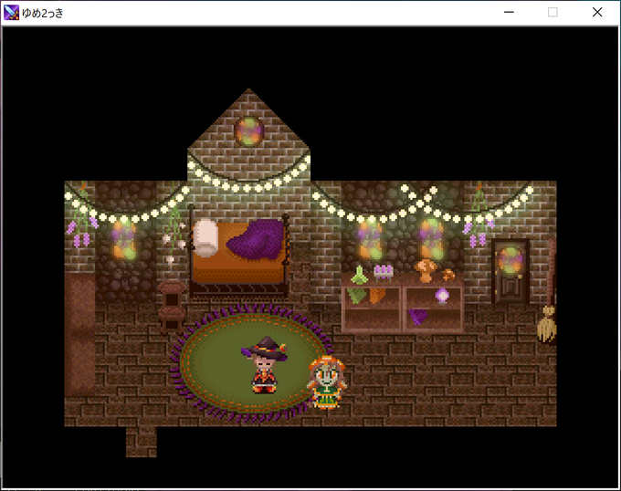Click the white pillow on the bed

click(x=206, y=238)
